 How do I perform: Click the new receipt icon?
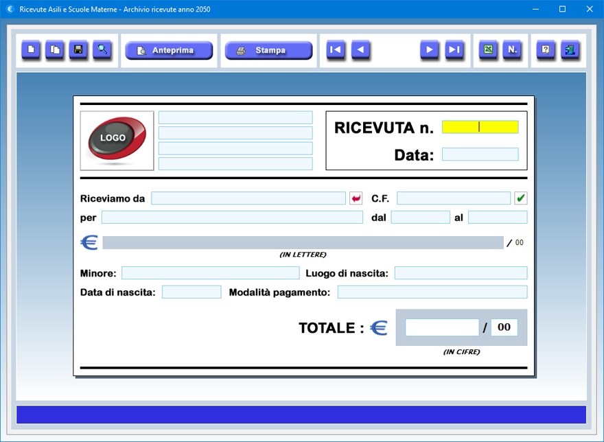[31, 50]
